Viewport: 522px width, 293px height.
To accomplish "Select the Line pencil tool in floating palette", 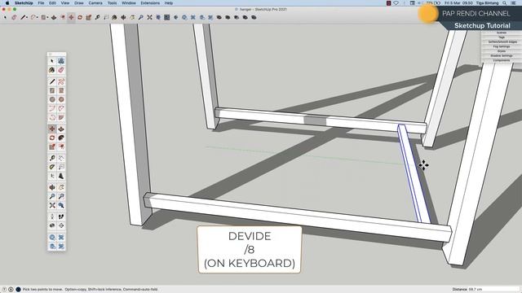I will pyautogui.click(x=52, y=81).
